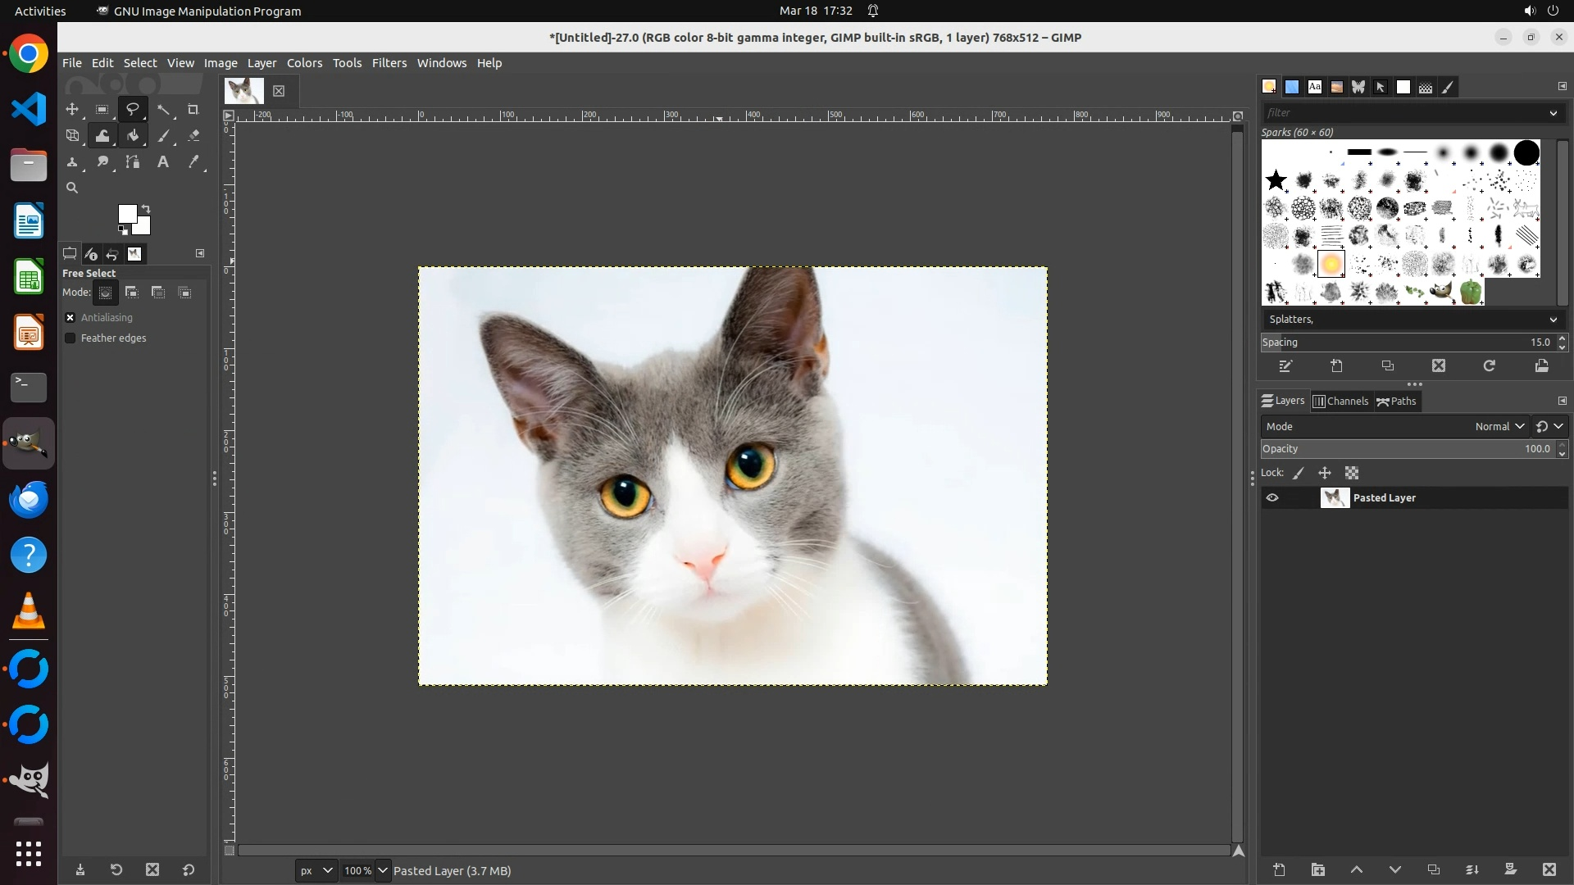Pick the Eraser tool
This screenshot has height=885, width=1574.
pos(193,136)
